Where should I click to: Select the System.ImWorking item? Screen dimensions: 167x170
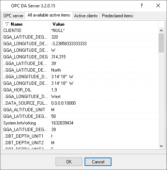pos(81,123)
